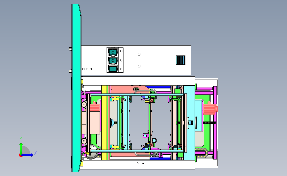287x176 pixels.
Task: Select the cable chain bracket at the bottom right
Action: 201,153
